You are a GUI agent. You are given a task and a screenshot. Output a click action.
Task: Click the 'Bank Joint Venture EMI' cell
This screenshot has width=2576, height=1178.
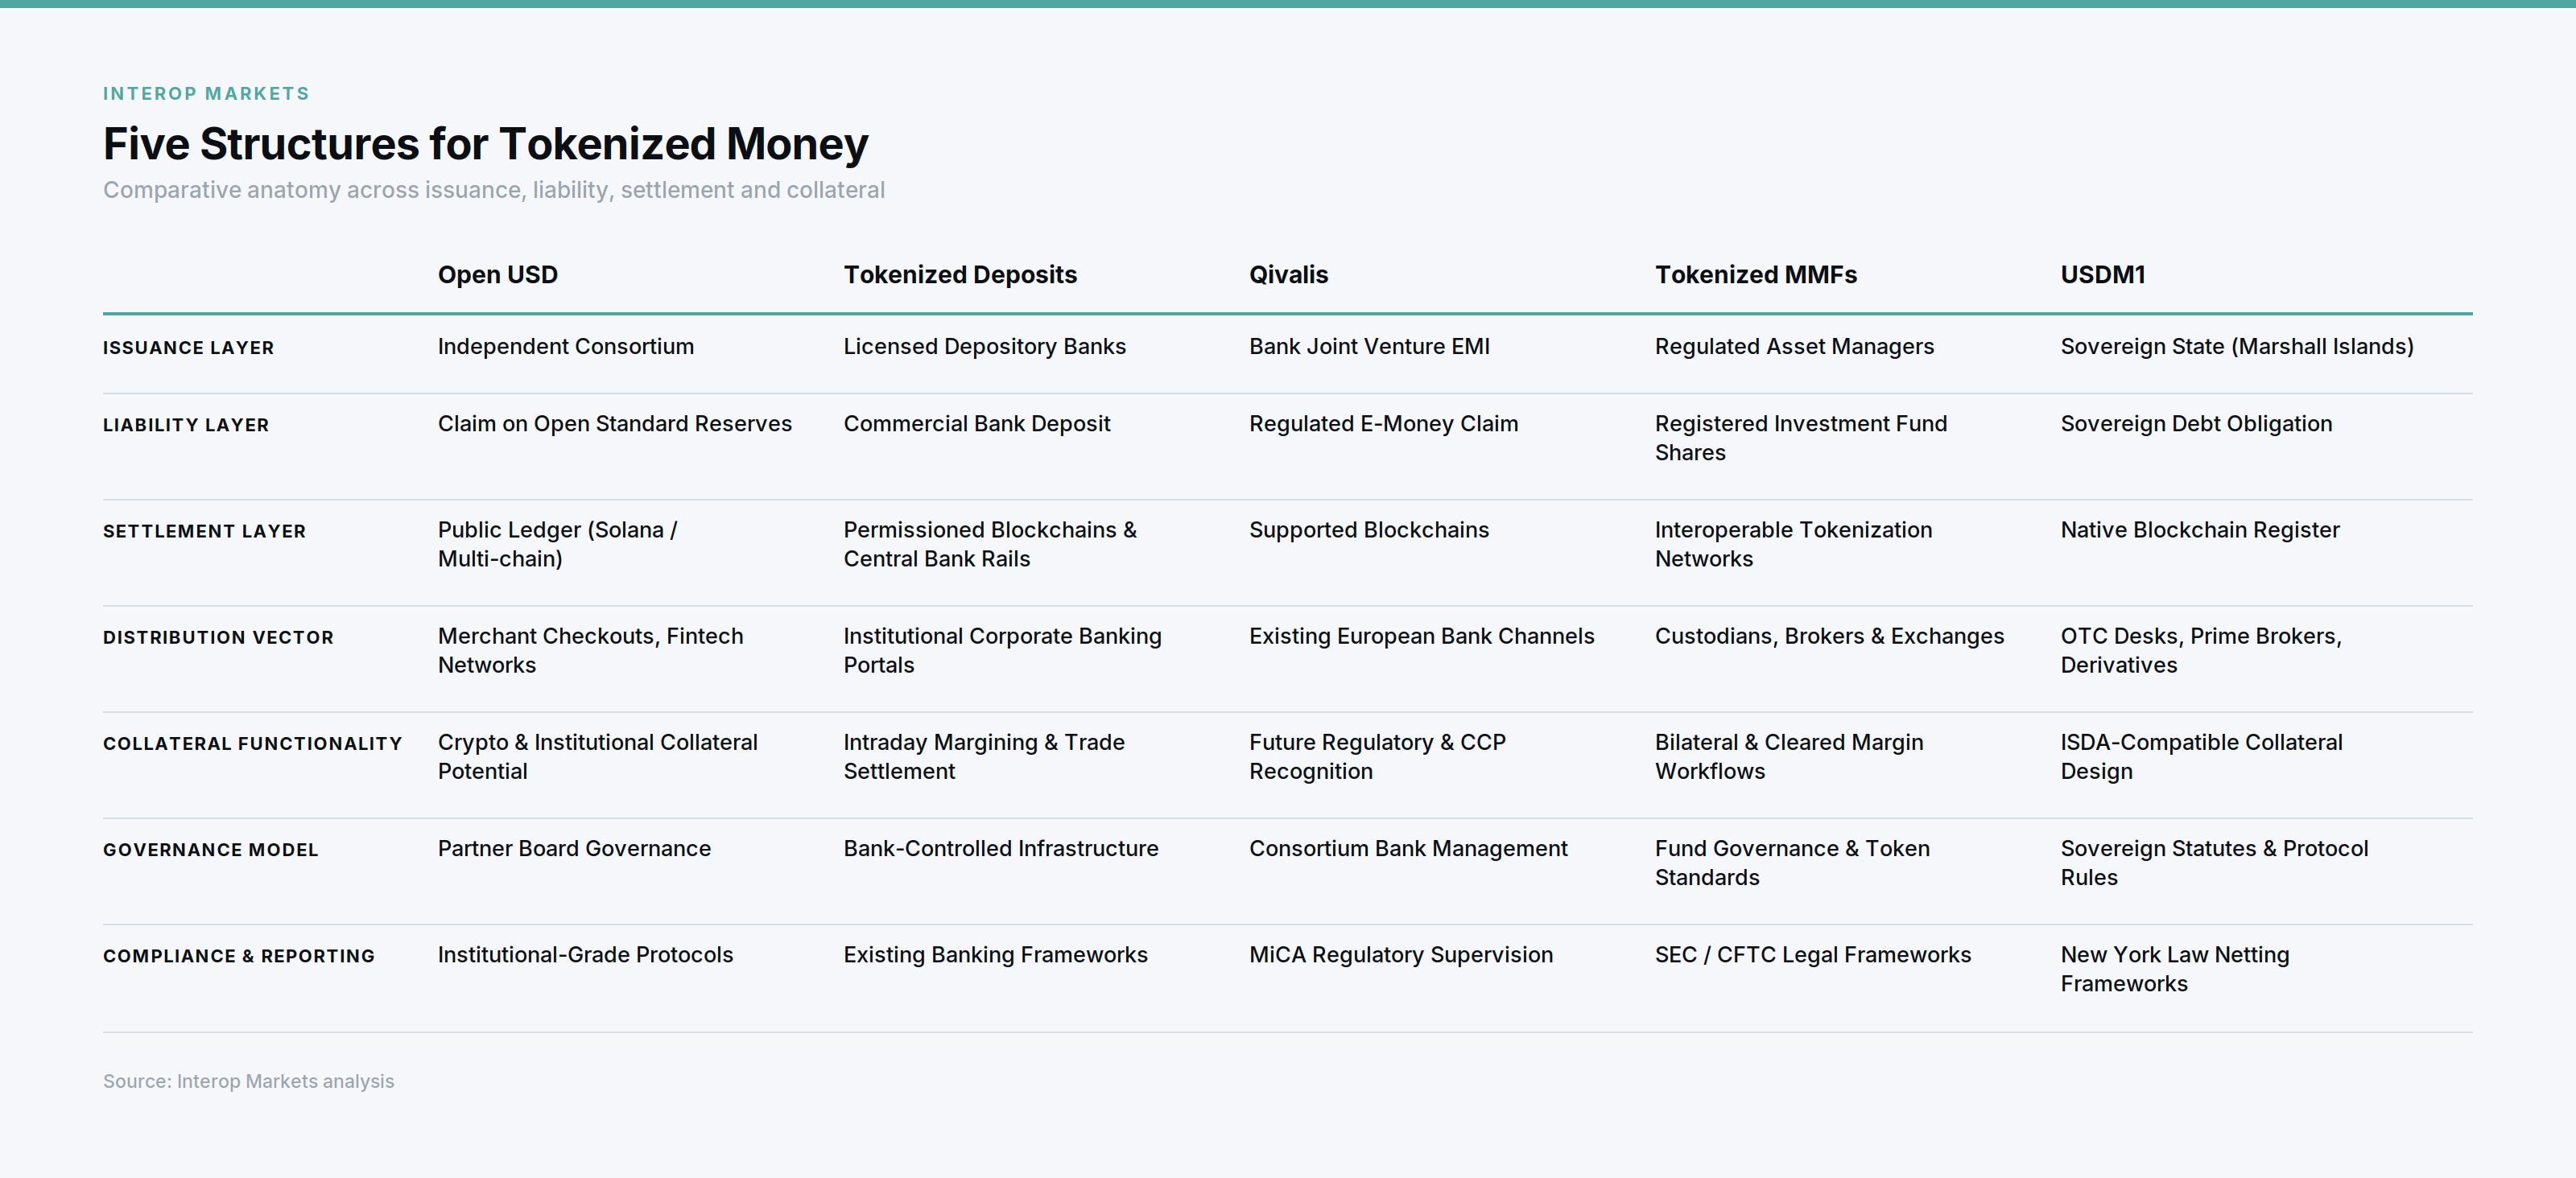pos(1369,347)
